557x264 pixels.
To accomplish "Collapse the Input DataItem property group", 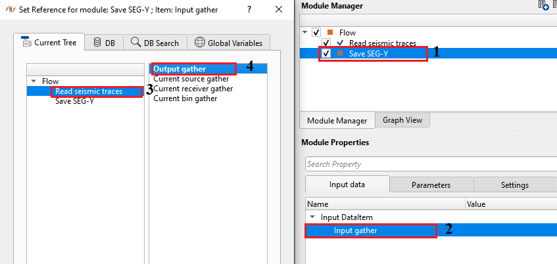I will [312, 217].
